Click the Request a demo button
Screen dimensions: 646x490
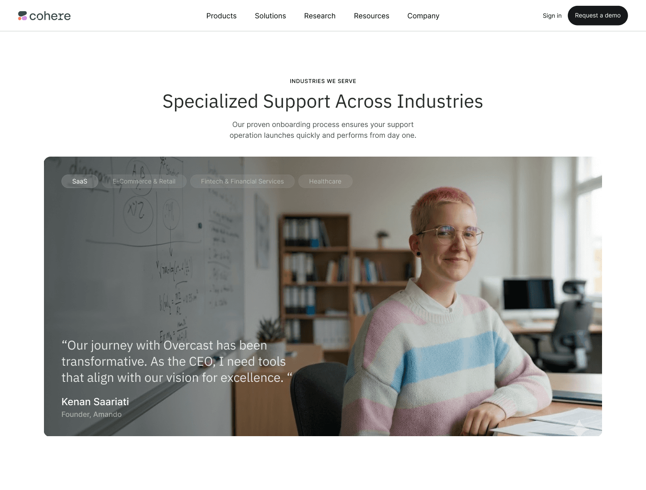[598, 16]
